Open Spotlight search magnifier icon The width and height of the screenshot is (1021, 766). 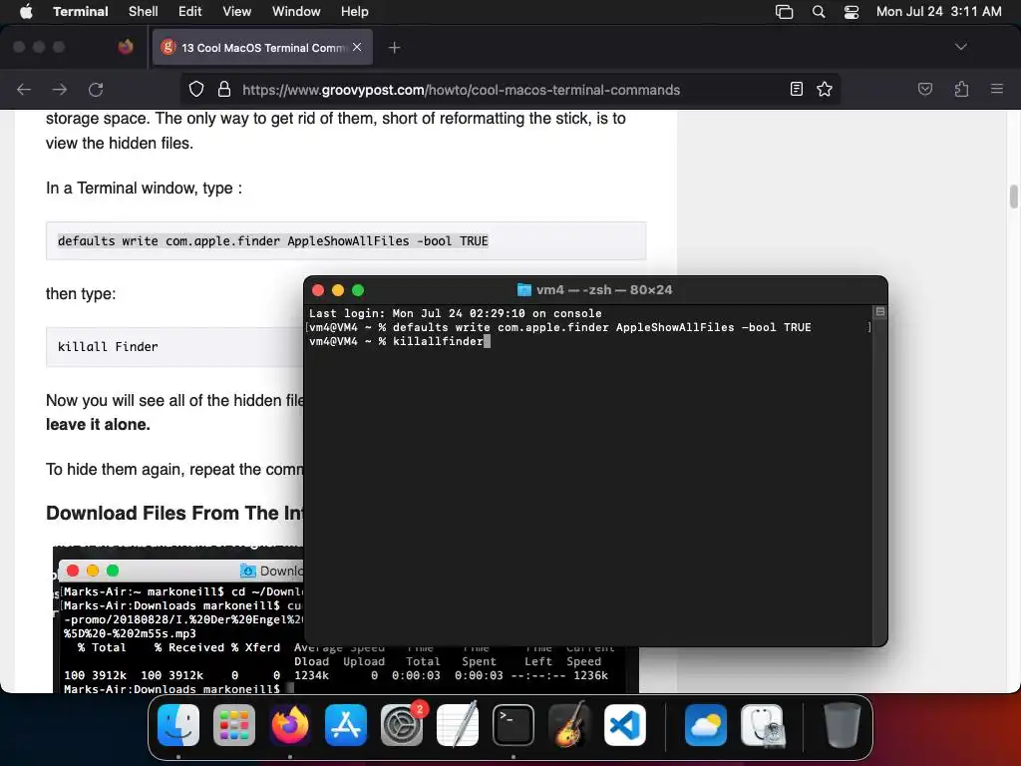[x=819, y=12]
